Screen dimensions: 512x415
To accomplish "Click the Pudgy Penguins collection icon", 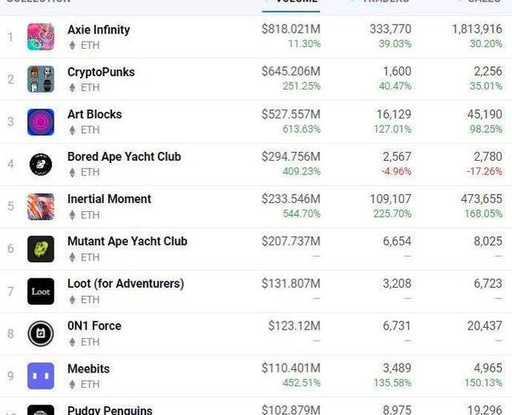I will click(41, 409).
